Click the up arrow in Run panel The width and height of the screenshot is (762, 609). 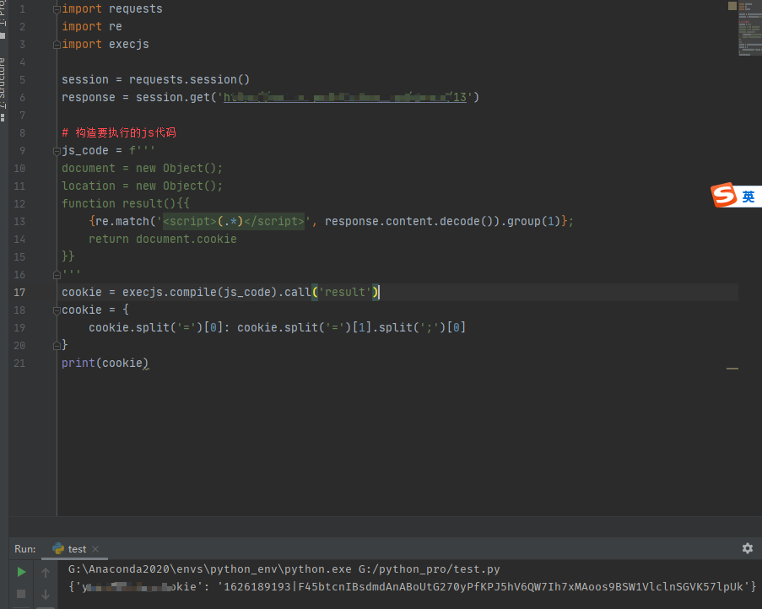tap(46, 573)
